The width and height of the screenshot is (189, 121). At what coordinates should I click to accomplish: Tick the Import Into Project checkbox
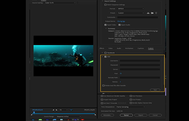pyautogui.click(x=102, y=99)
